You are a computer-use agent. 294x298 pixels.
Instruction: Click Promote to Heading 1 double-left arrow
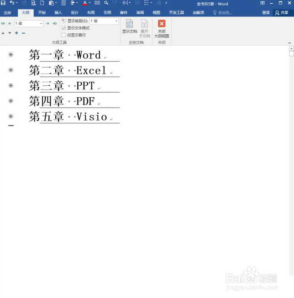(x=3, y=24)
